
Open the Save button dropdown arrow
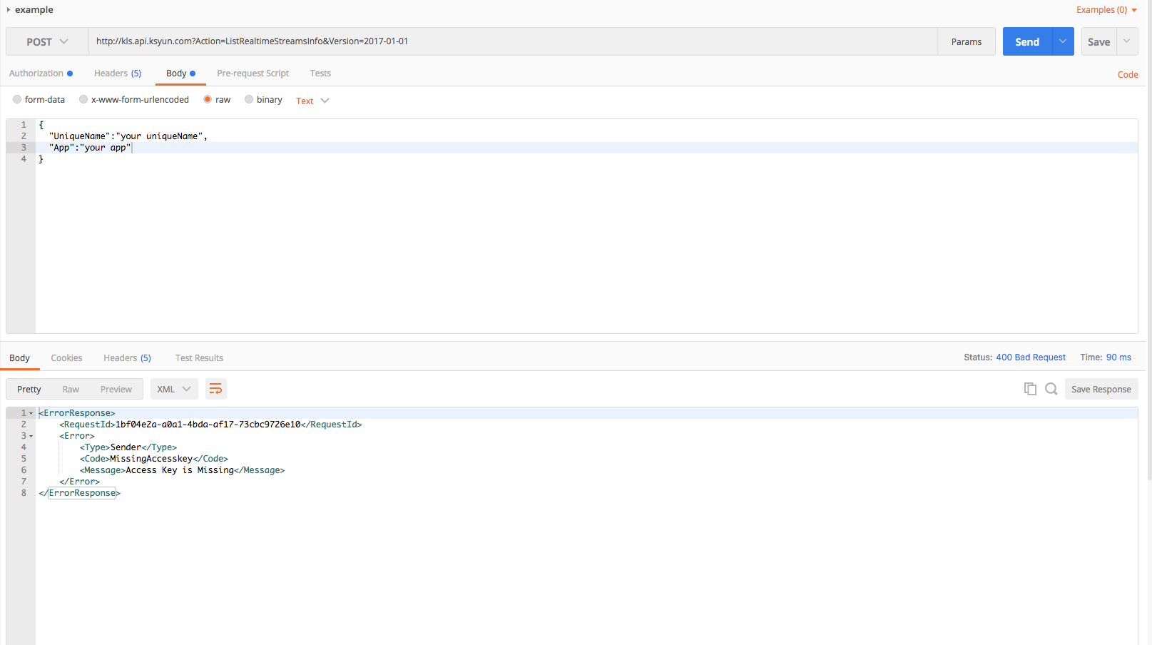click(1127, 41)
